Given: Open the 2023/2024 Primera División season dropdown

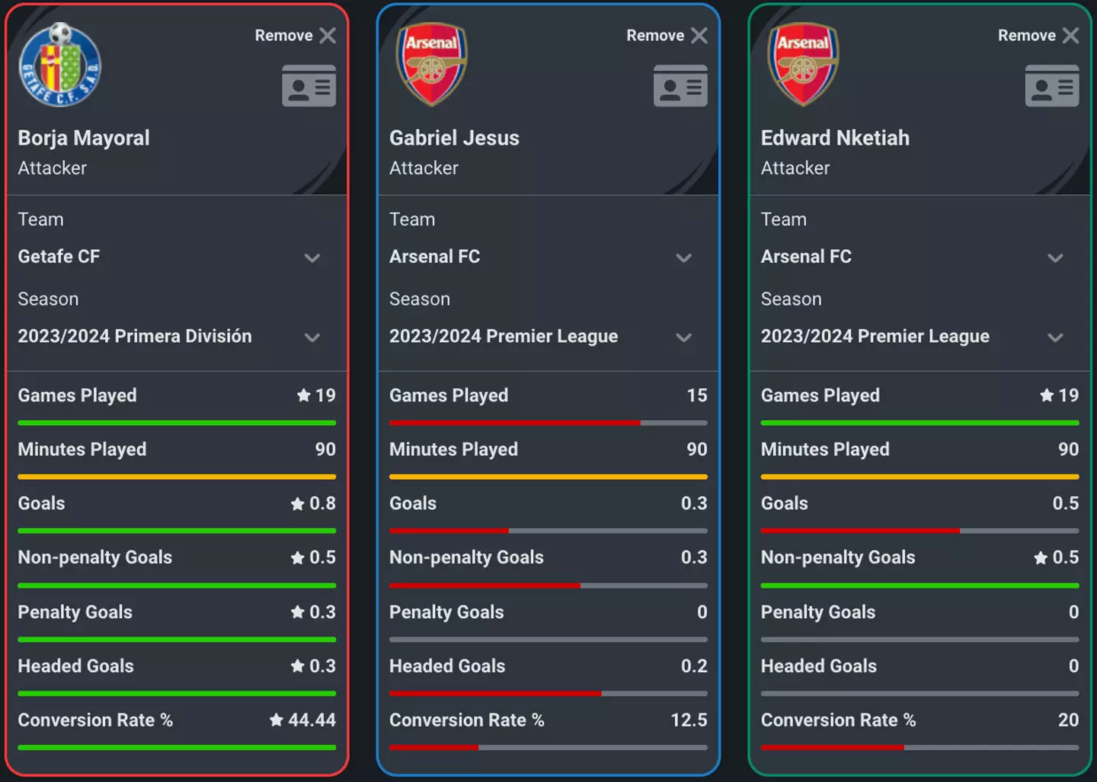Looking at the screenshot, I should [312, 337].
